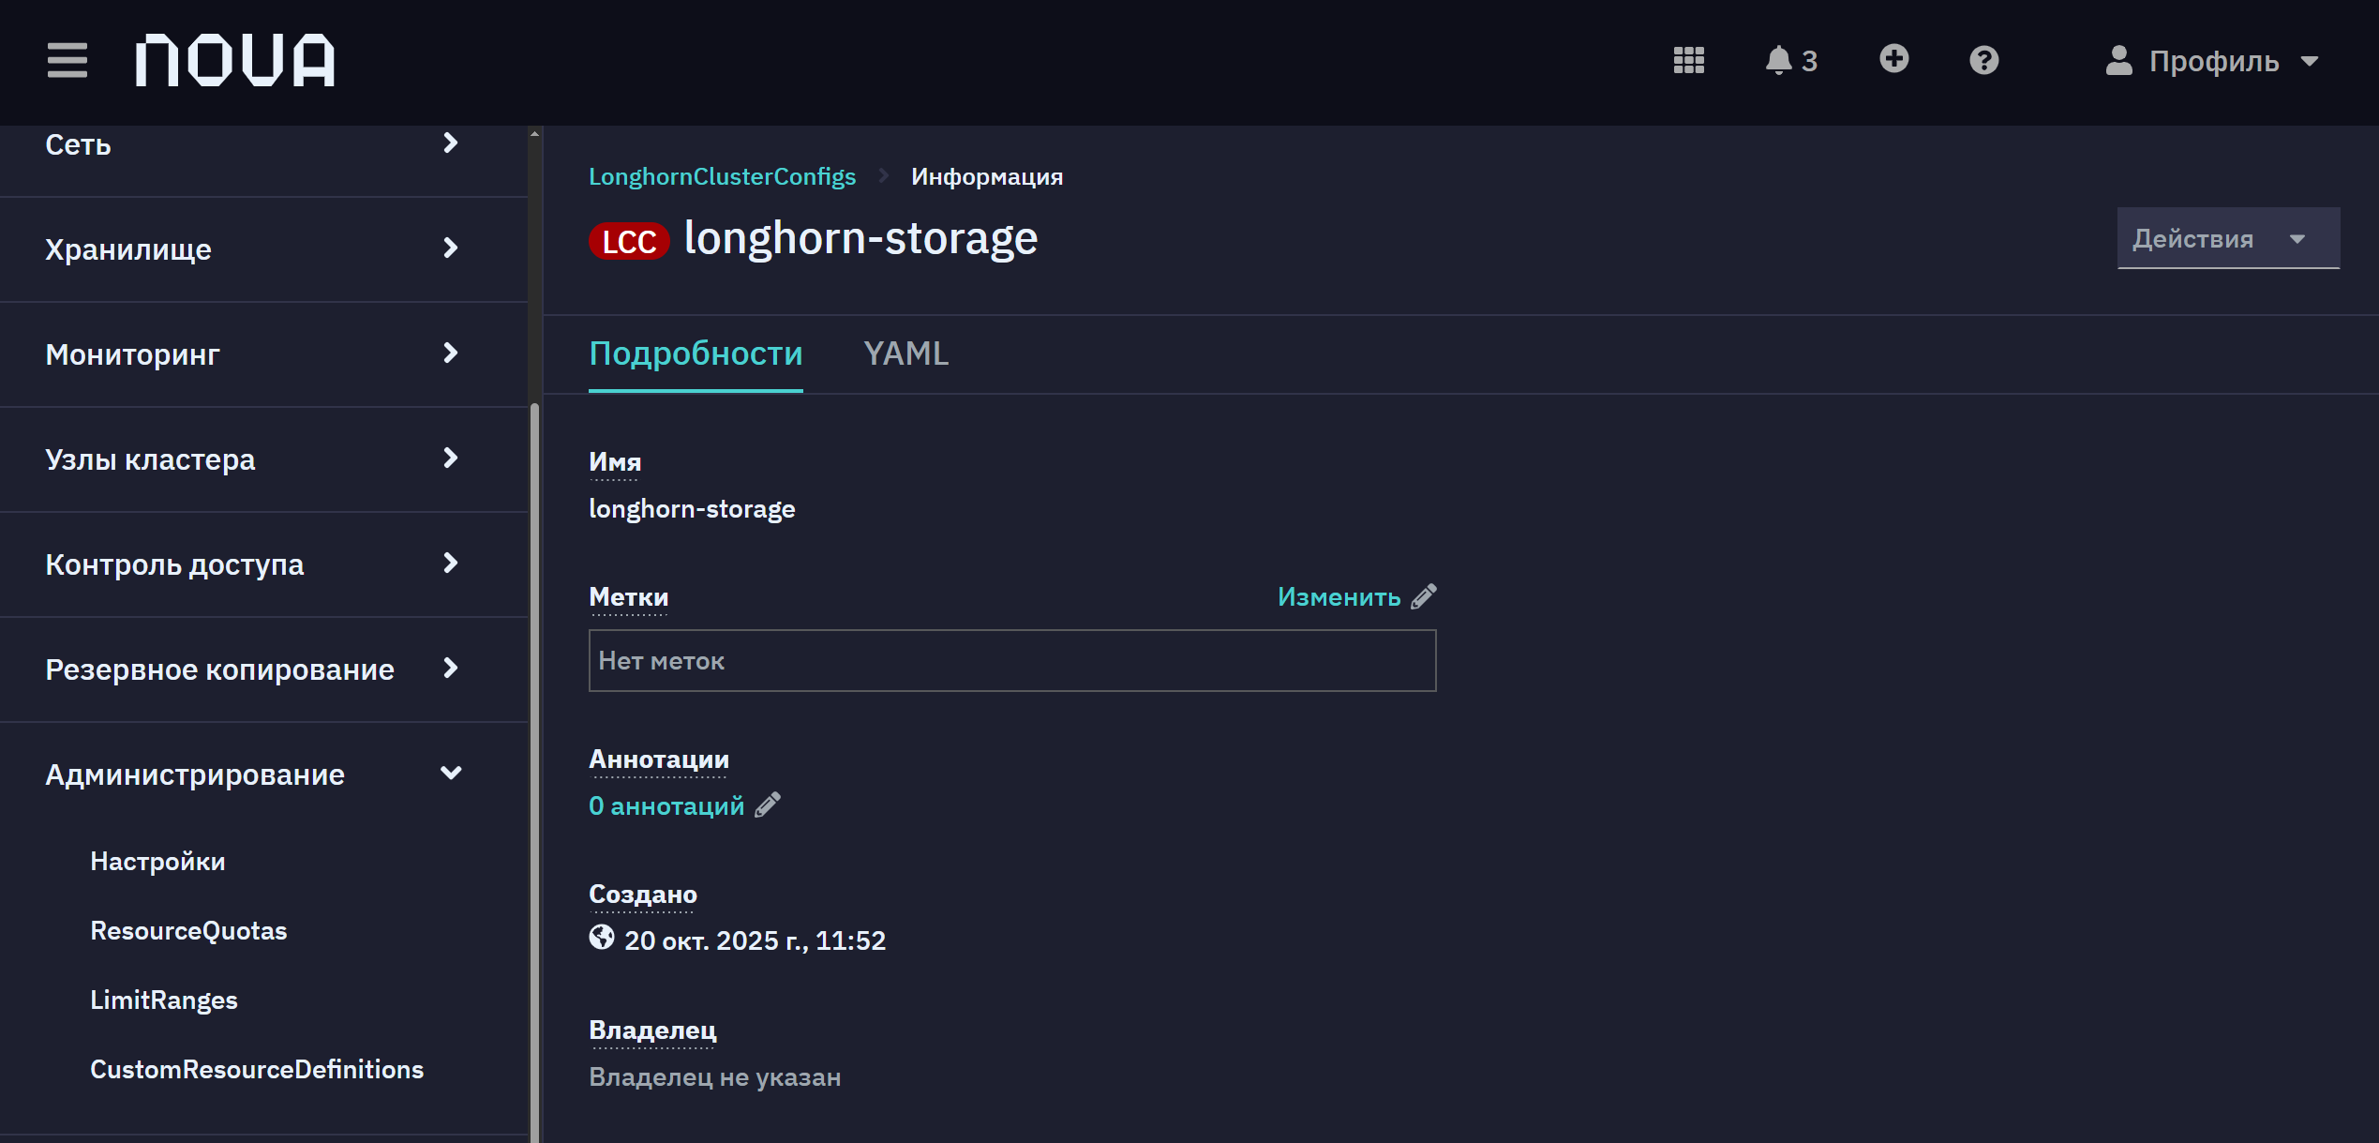Click the Изменить labels link

coord(1339,596)
